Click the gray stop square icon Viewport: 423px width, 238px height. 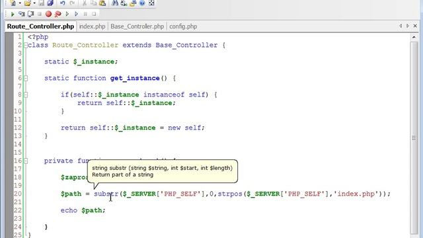click(x=40, y=14)
